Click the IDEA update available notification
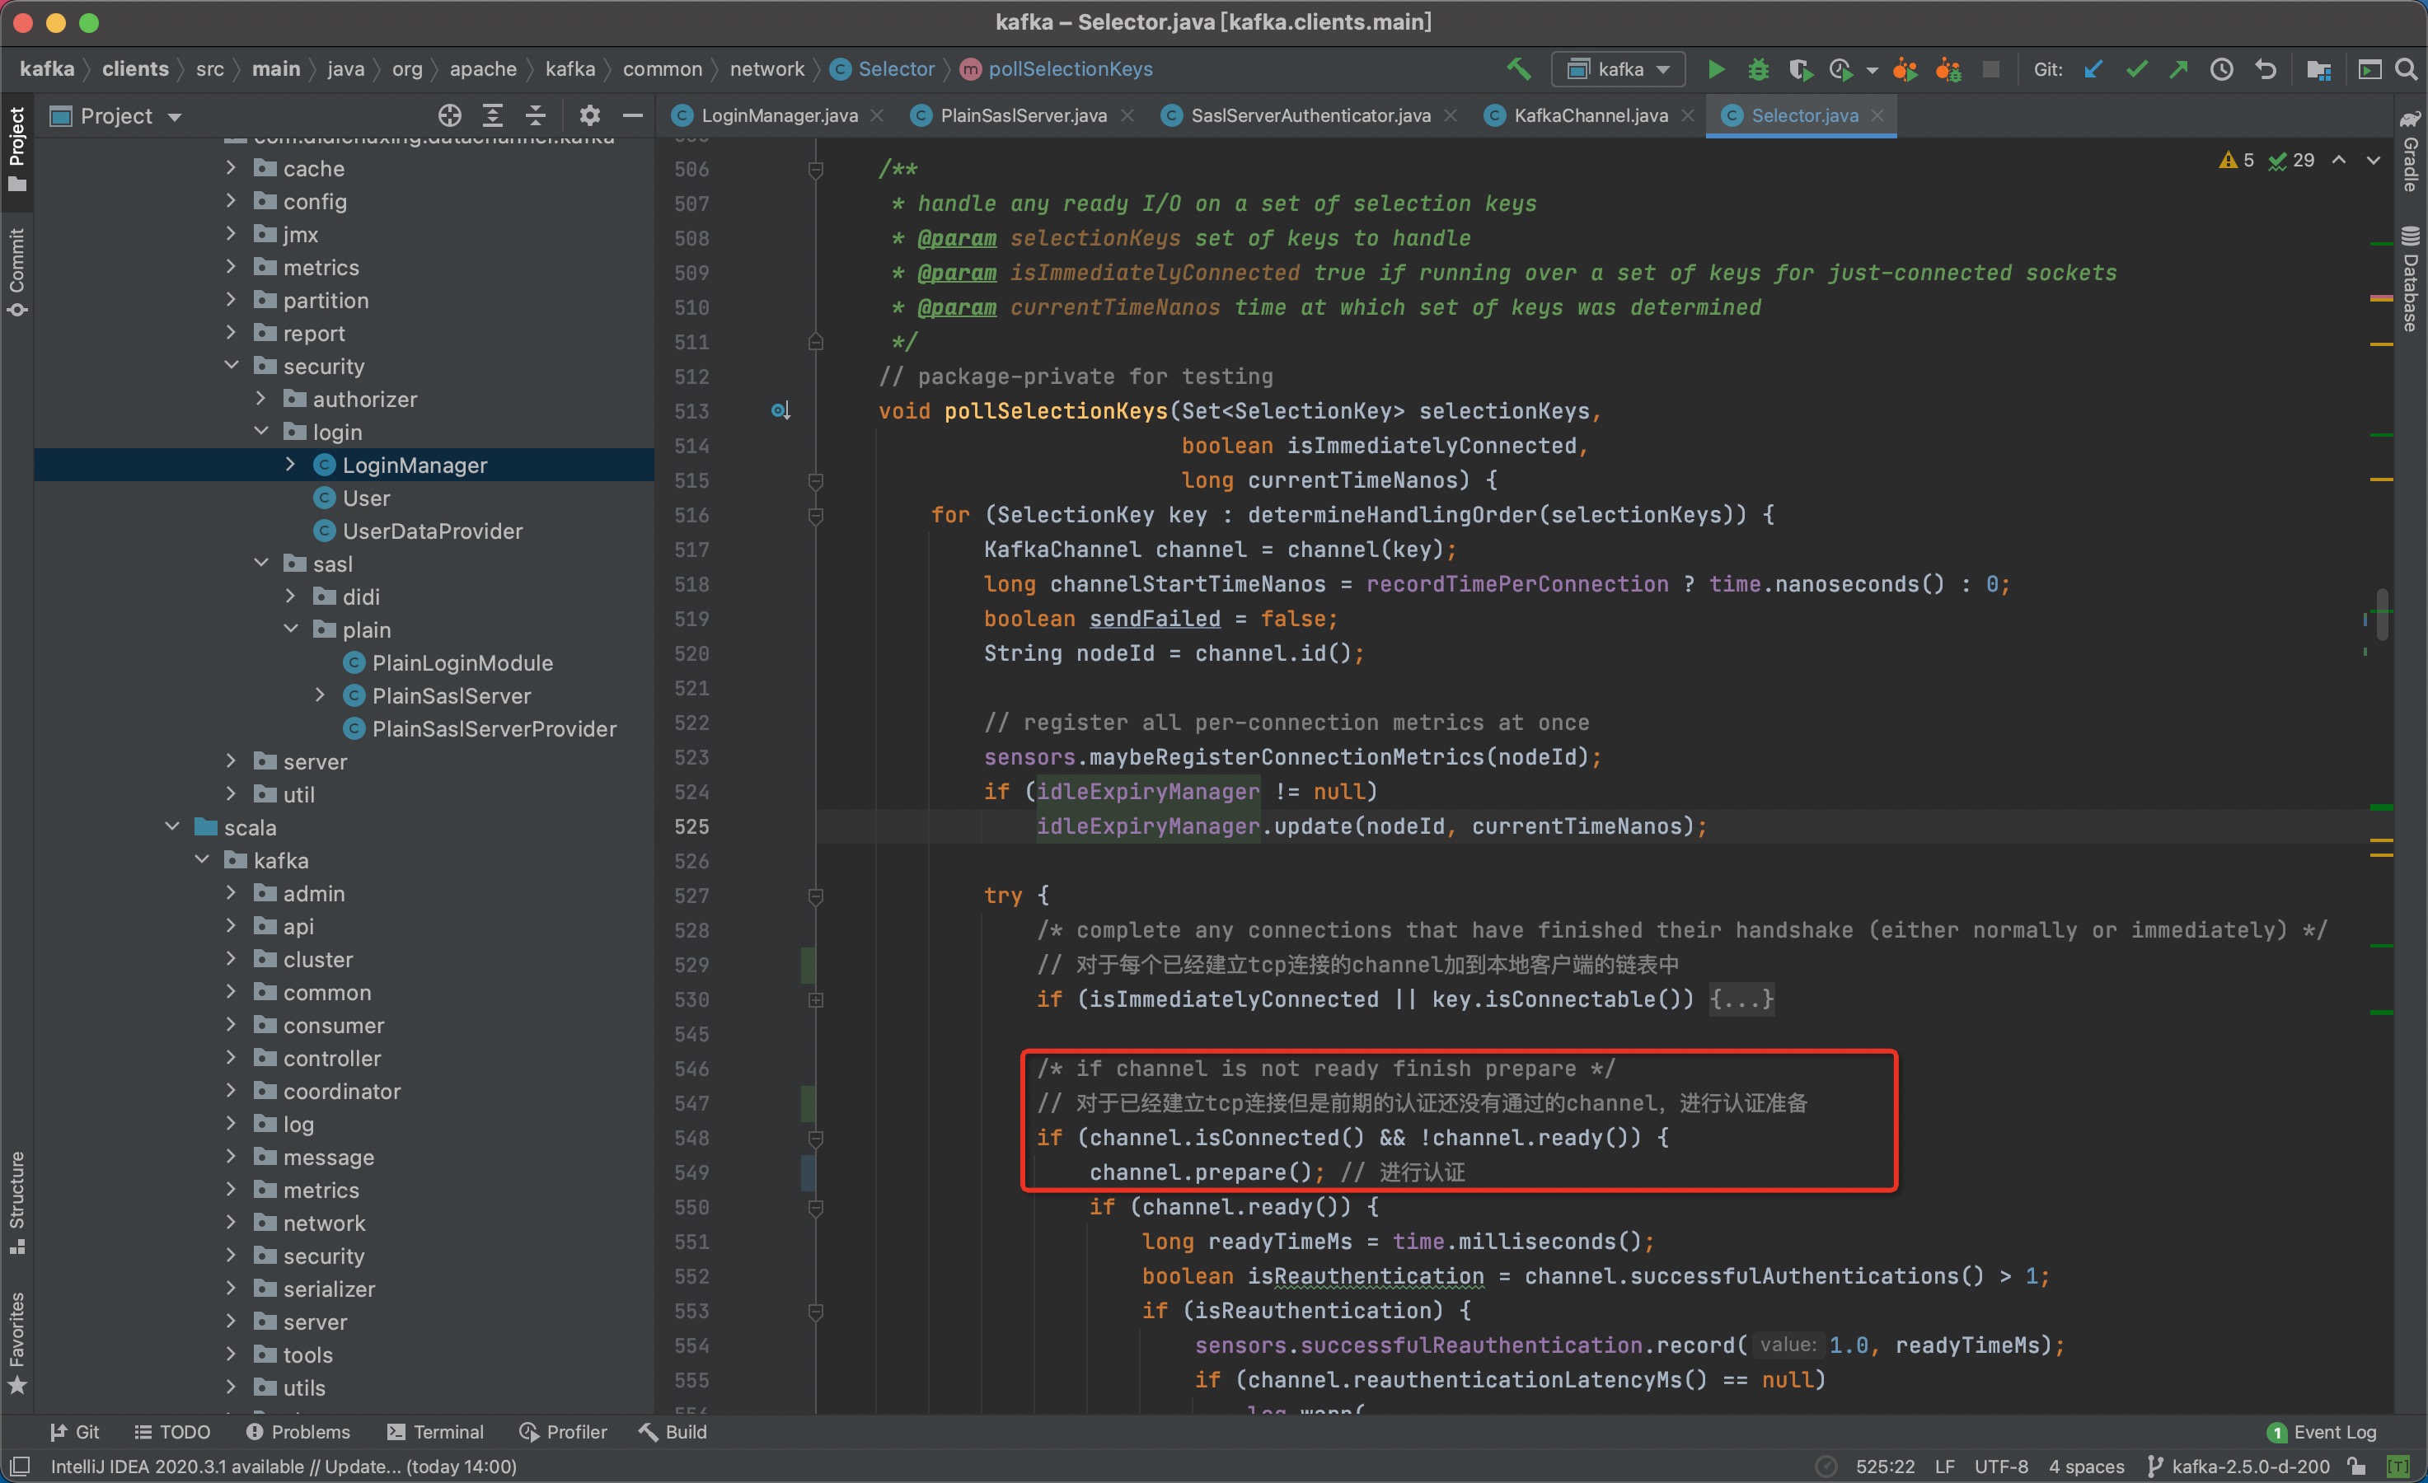Screen dimensions: 2428x1483 click(284, 1465)
